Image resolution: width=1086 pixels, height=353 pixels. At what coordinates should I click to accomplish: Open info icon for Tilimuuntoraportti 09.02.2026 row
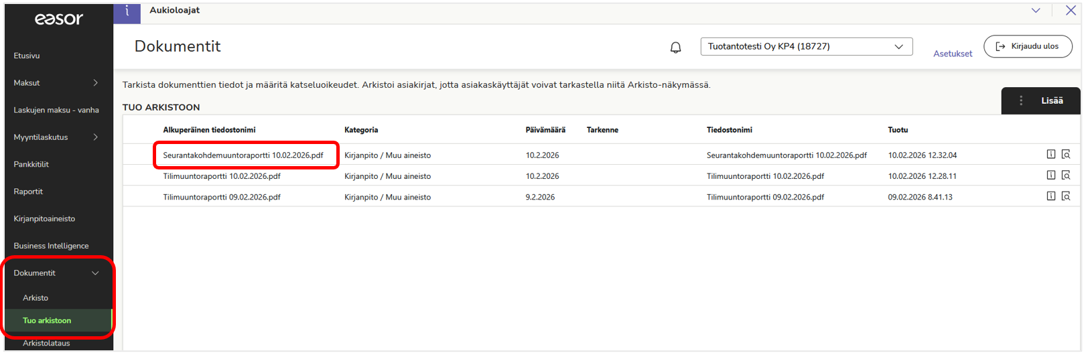pyautogui.click(x=1050, y=196)
